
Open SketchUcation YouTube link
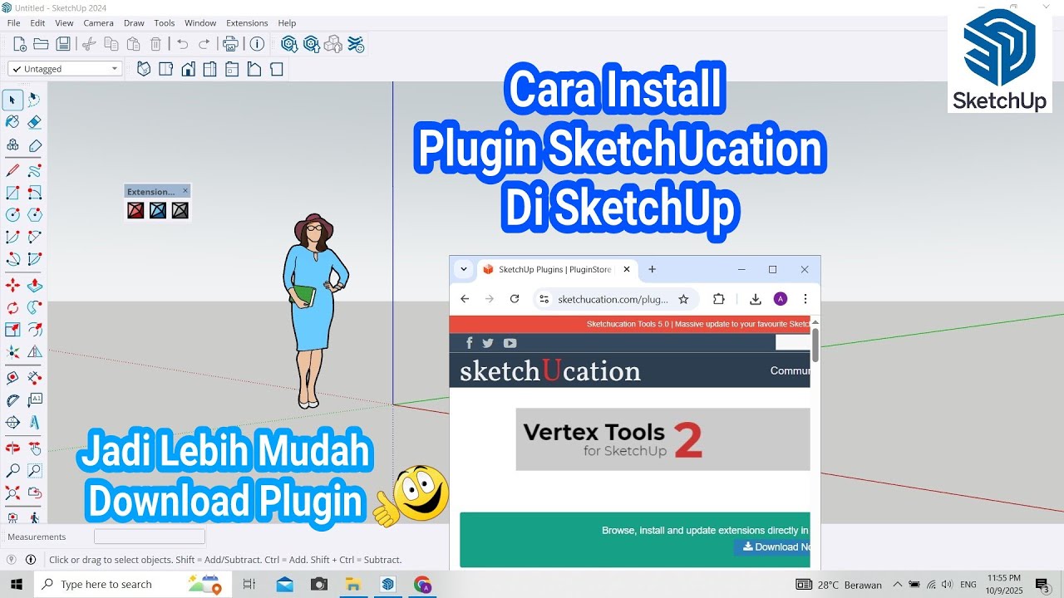510,343
